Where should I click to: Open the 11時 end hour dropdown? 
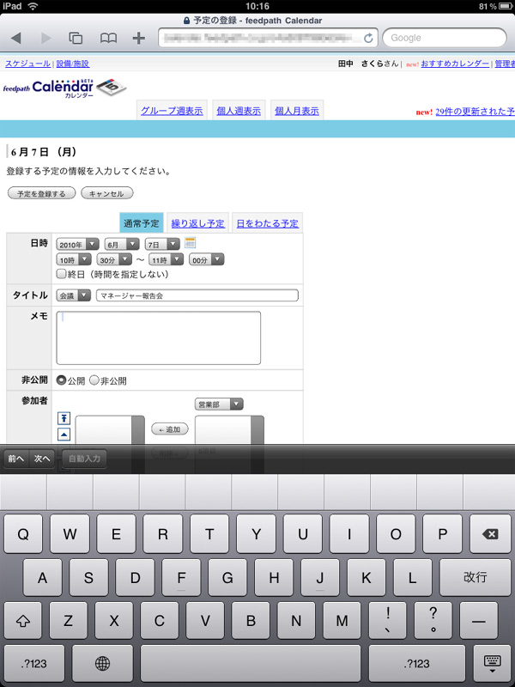pyautogui.click(x=166, y=260)
